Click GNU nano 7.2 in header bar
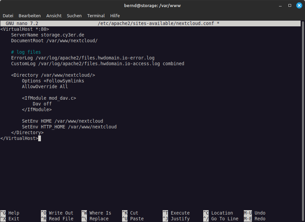The image size is (305, 222). click(22, 24)
